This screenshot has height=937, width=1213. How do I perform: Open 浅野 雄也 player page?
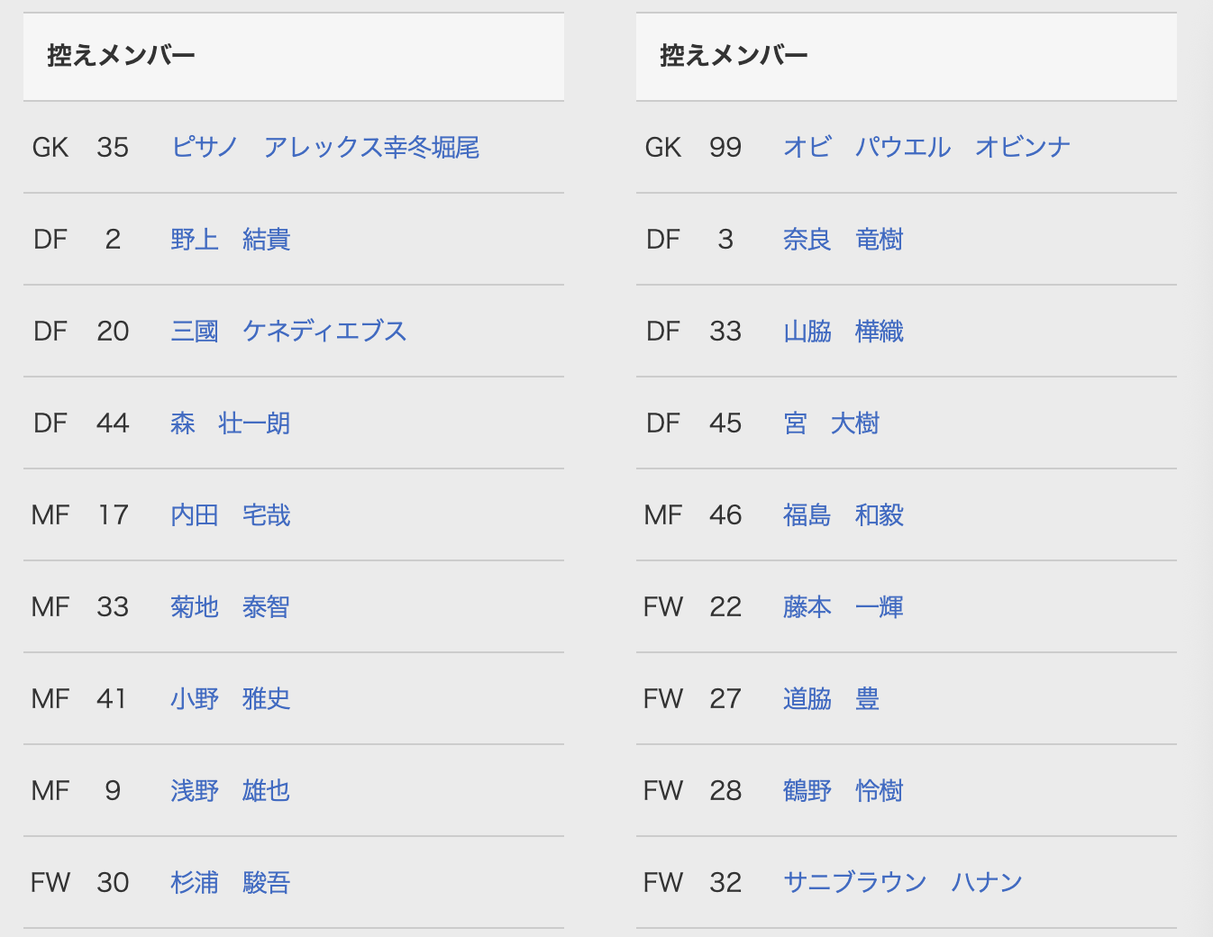pos(231,790)
